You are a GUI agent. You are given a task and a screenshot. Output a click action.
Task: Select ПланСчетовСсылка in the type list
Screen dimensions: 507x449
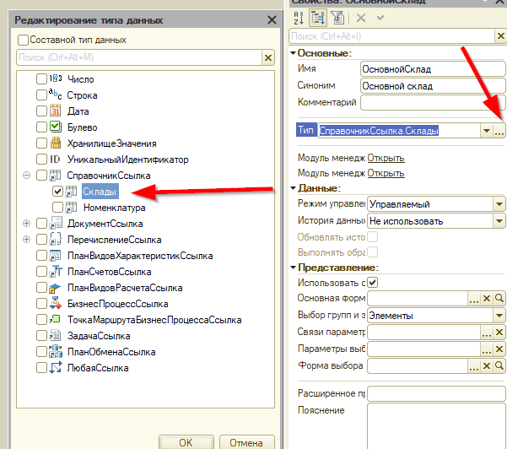tap(109, 272)
